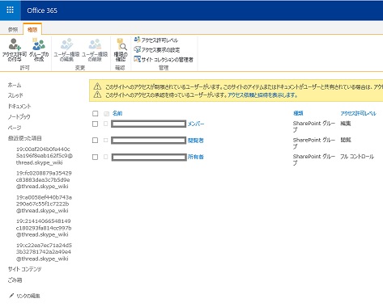383x307 pixels.
Task: Open アクセス依頼と招待を表示します link
Action: 262,95
